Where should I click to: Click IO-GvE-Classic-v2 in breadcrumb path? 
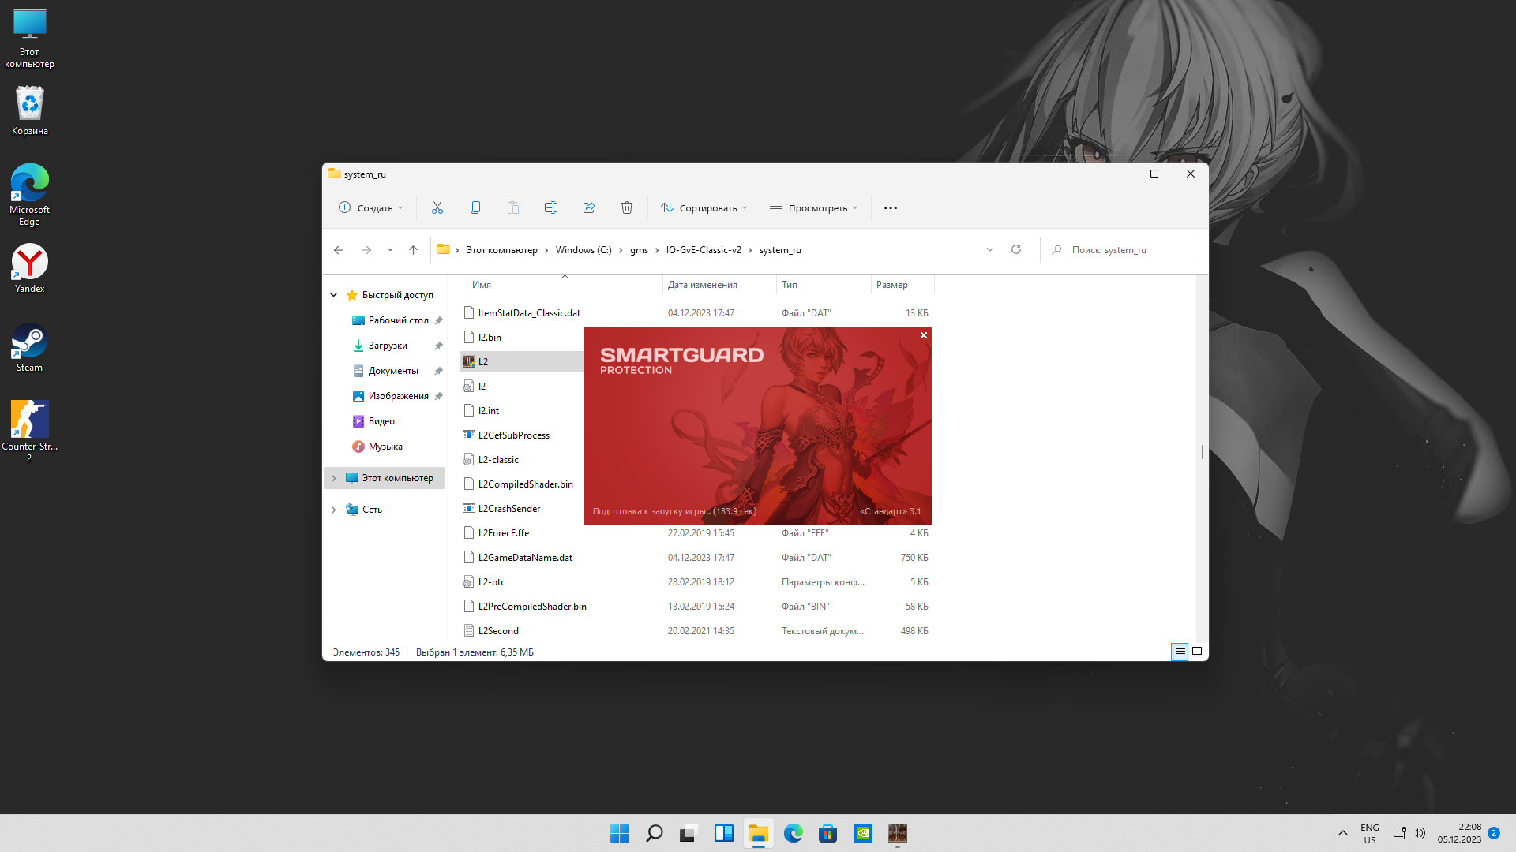click(x=704, y=250)
